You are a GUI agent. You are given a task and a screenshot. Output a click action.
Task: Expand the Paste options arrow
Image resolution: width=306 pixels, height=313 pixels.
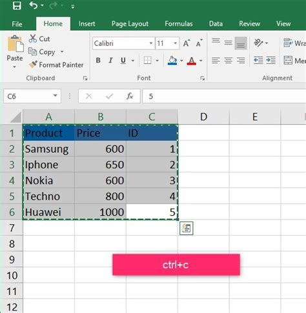click(x=14, y=67)
